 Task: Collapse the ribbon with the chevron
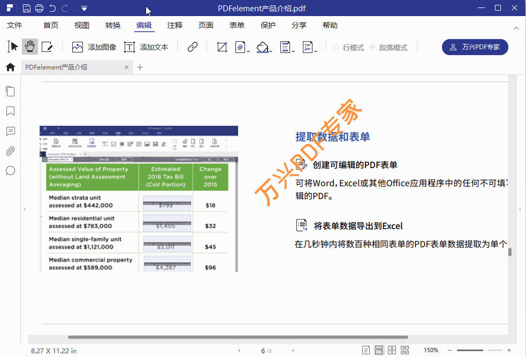pyautogui.click(x=516, y=28)
